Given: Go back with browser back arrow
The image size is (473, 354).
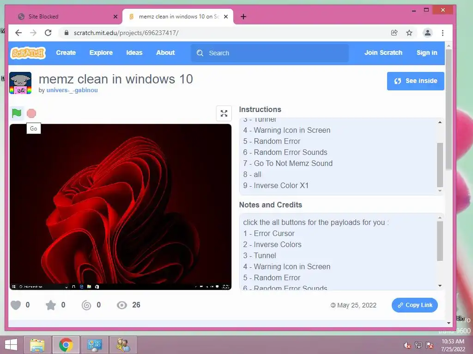Looking at the screenshot, I should (18, 33).
